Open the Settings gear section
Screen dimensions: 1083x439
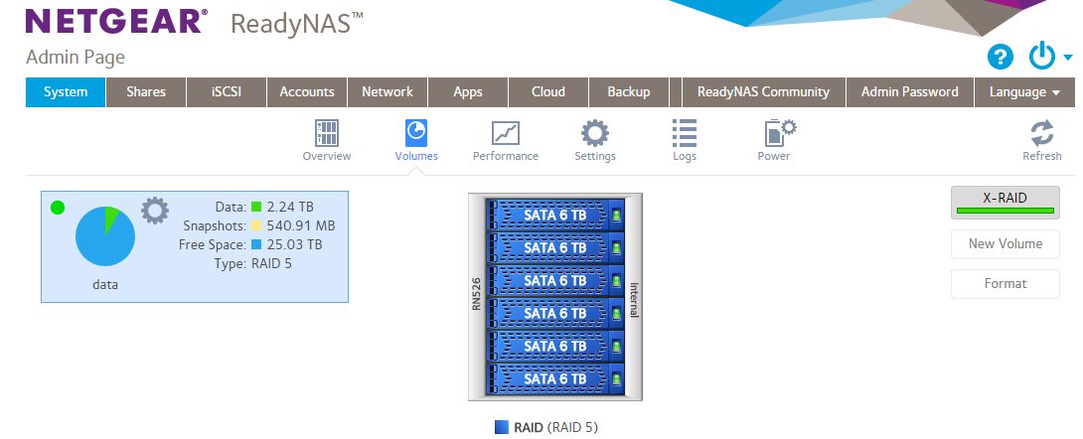[x=594, y=139]
